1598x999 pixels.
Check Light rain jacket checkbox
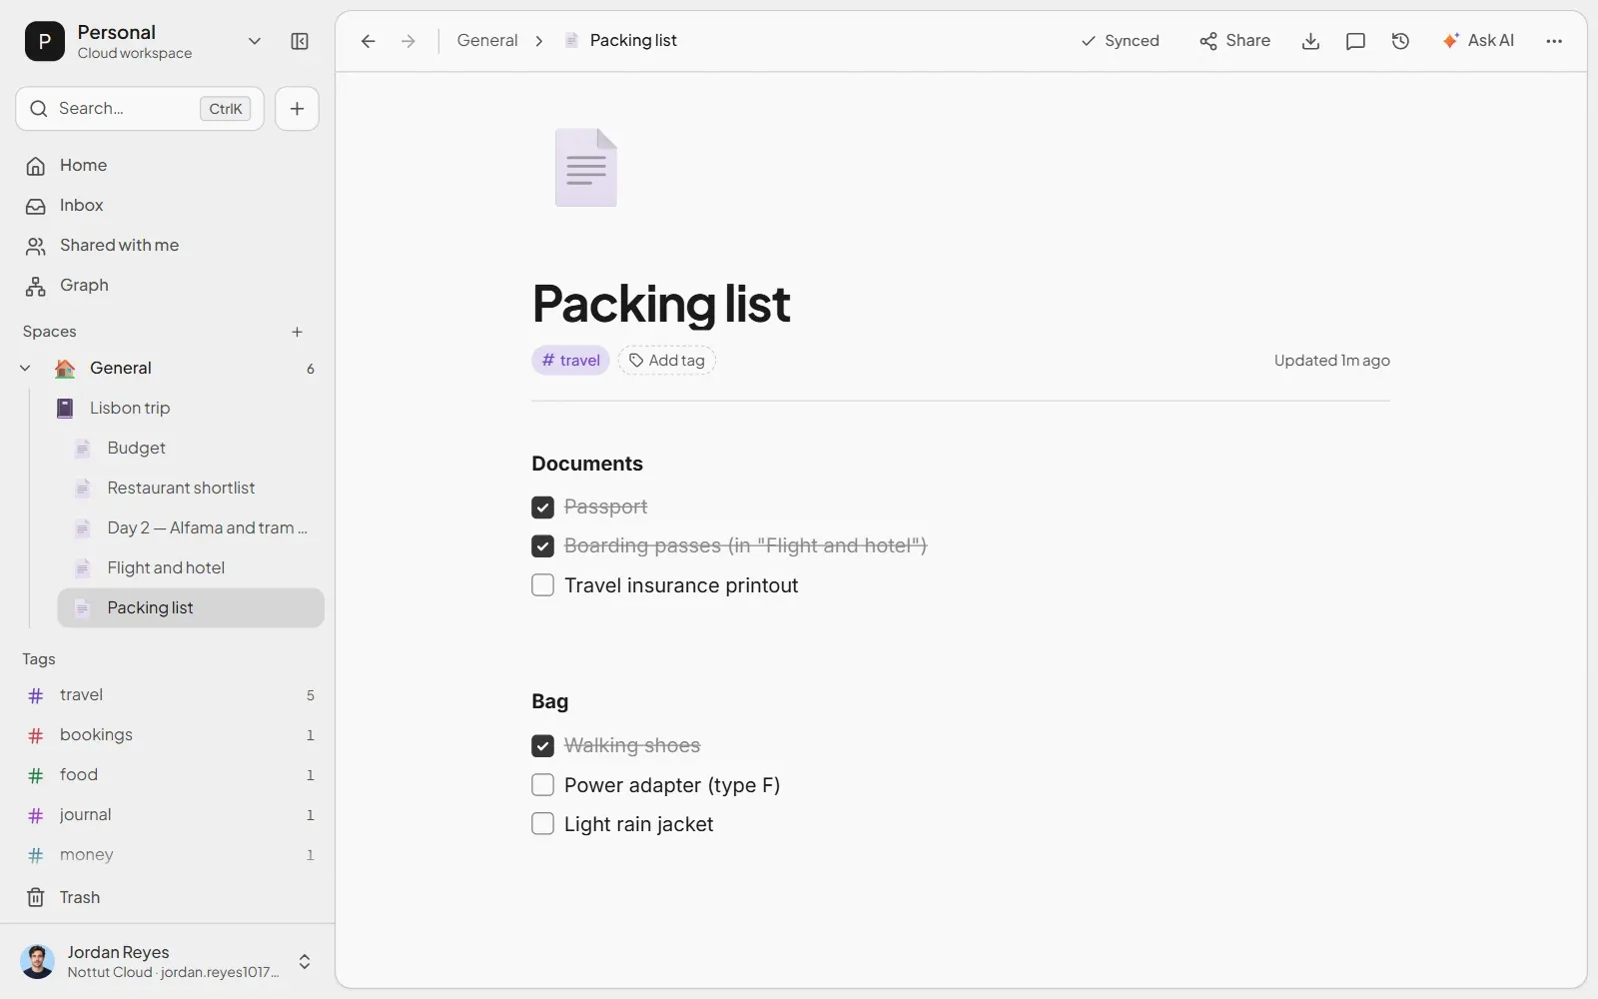point(542,824)
